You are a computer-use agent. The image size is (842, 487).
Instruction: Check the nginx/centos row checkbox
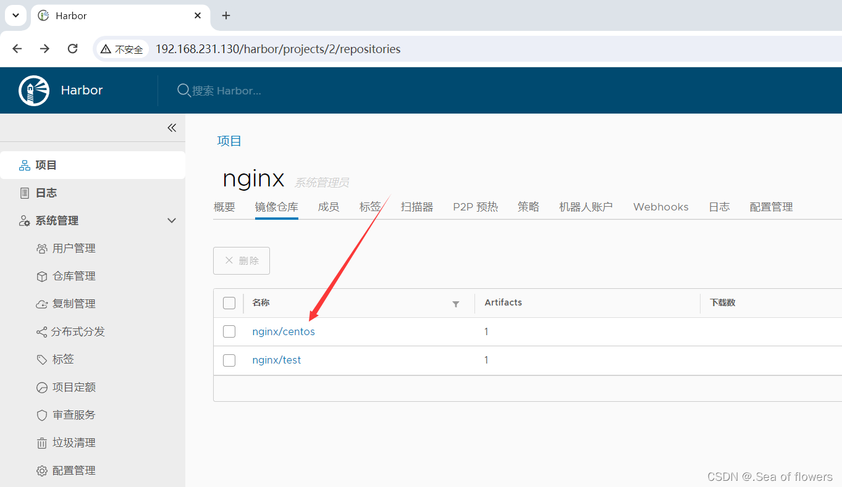(x=229, y=331)
